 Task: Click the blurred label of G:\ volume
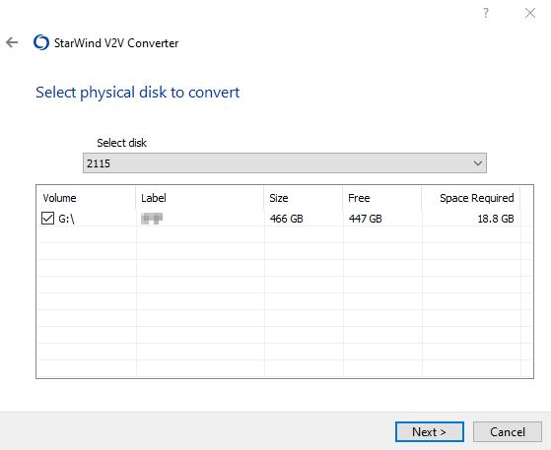pos(152,219)
